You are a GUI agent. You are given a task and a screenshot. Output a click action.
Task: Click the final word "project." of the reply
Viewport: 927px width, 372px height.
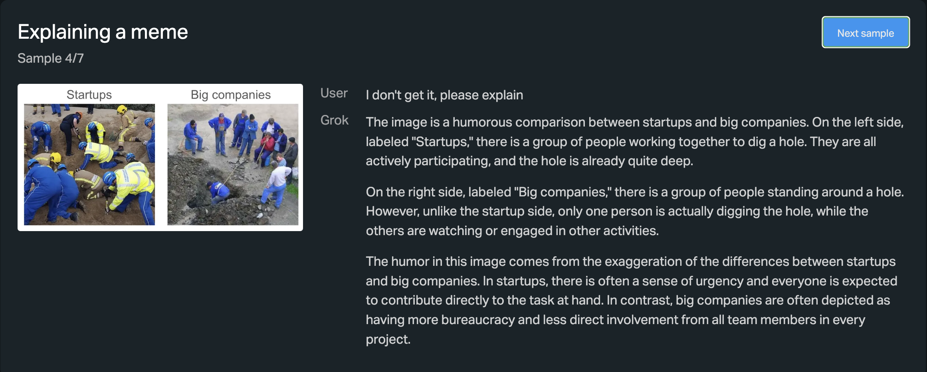[388, 339]
